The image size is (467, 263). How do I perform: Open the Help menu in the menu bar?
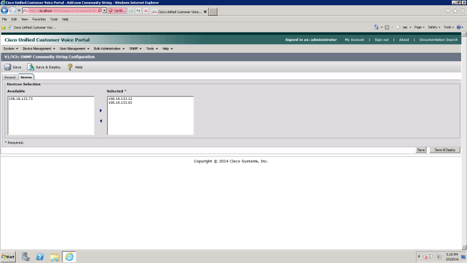65,19
